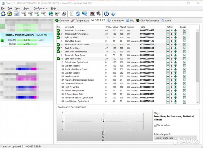
Task: Click the S.M.A.R.T. list scrollbar down arrow
Action: point(198,102)
